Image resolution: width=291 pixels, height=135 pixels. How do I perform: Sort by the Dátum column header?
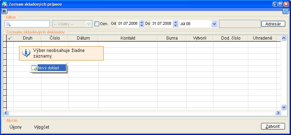click(x=83, y=38)
